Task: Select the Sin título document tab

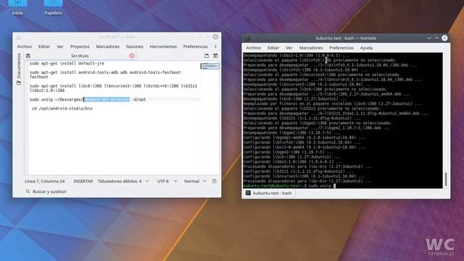Action: coord(80,56)
